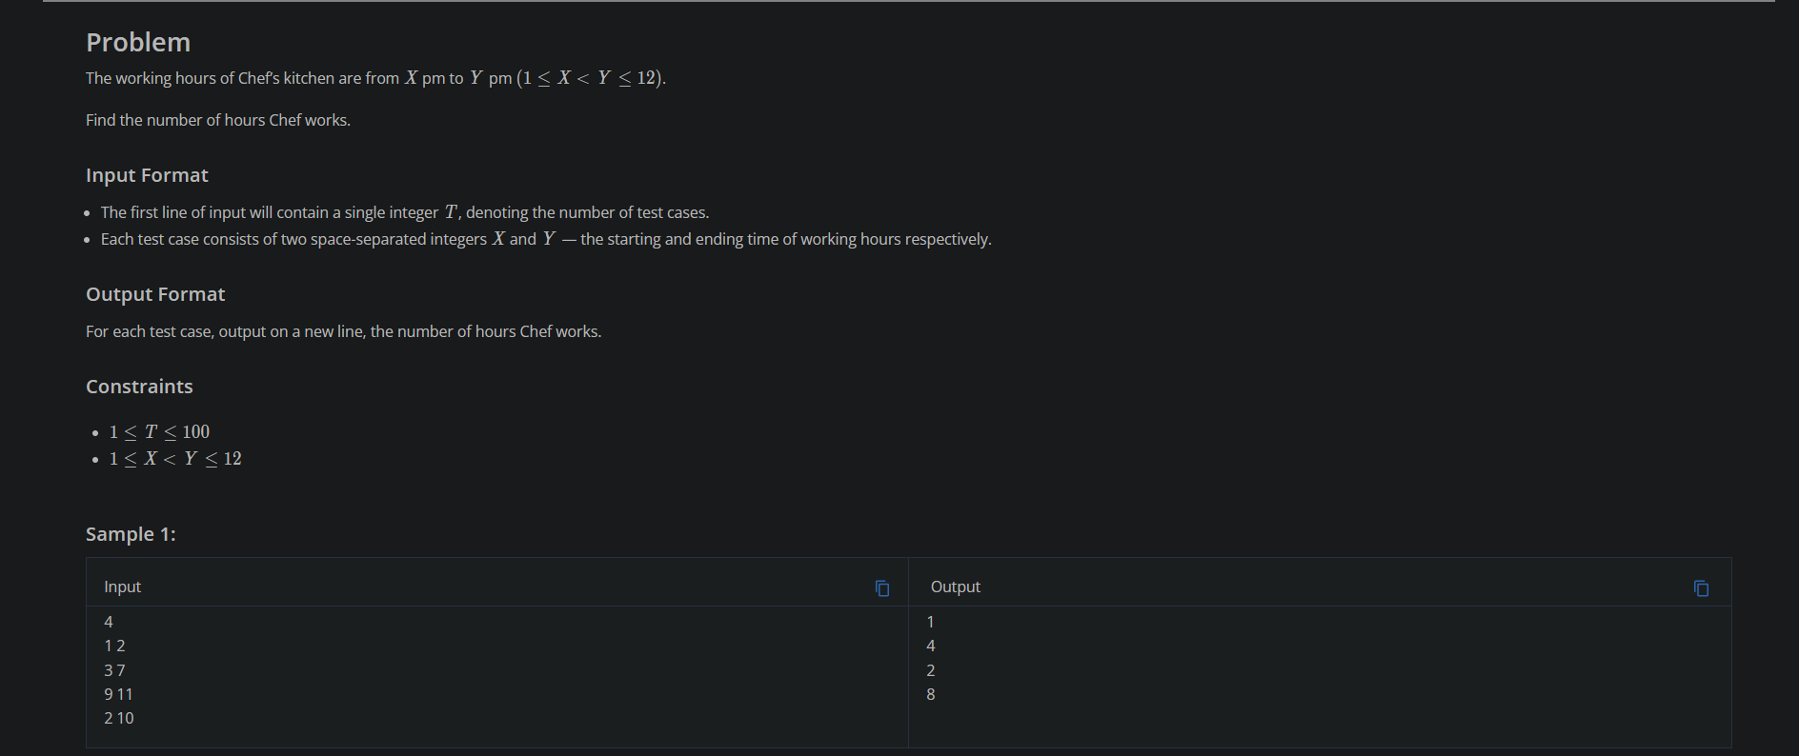The image size is (1799, 756).
Task: Click the Output column label
Action: pyautogui.click(x=955, y=587)
